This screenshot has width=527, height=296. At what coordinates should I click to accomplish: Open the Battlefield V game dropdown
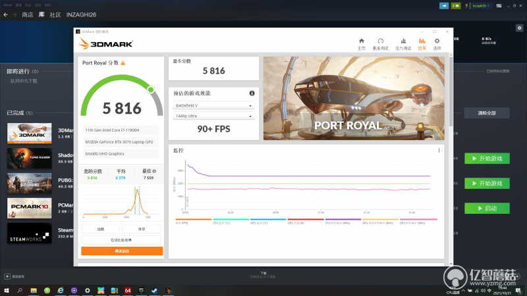coord(213,105)
